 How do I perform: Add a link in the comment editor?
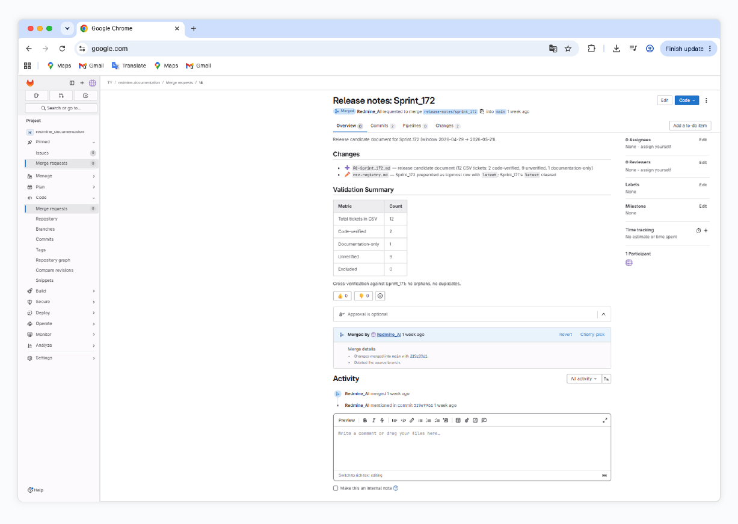coord(412,421)
